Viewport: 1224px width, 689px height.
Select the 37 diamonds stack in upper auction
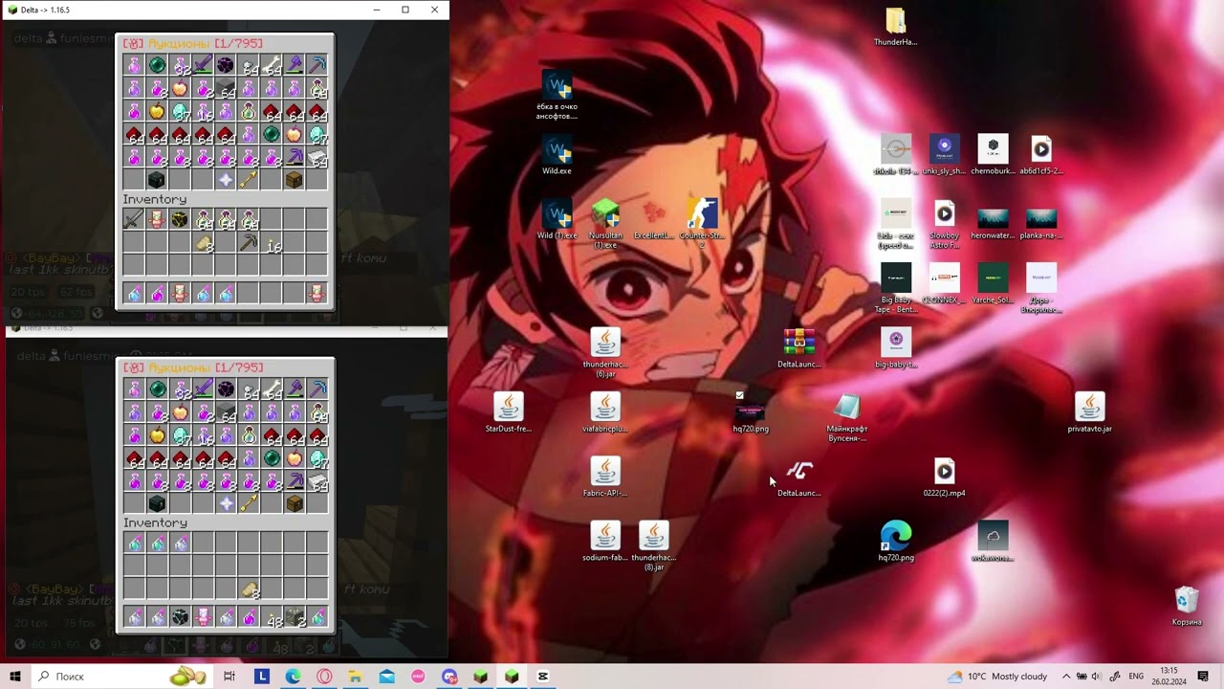(x=180, y=112)
